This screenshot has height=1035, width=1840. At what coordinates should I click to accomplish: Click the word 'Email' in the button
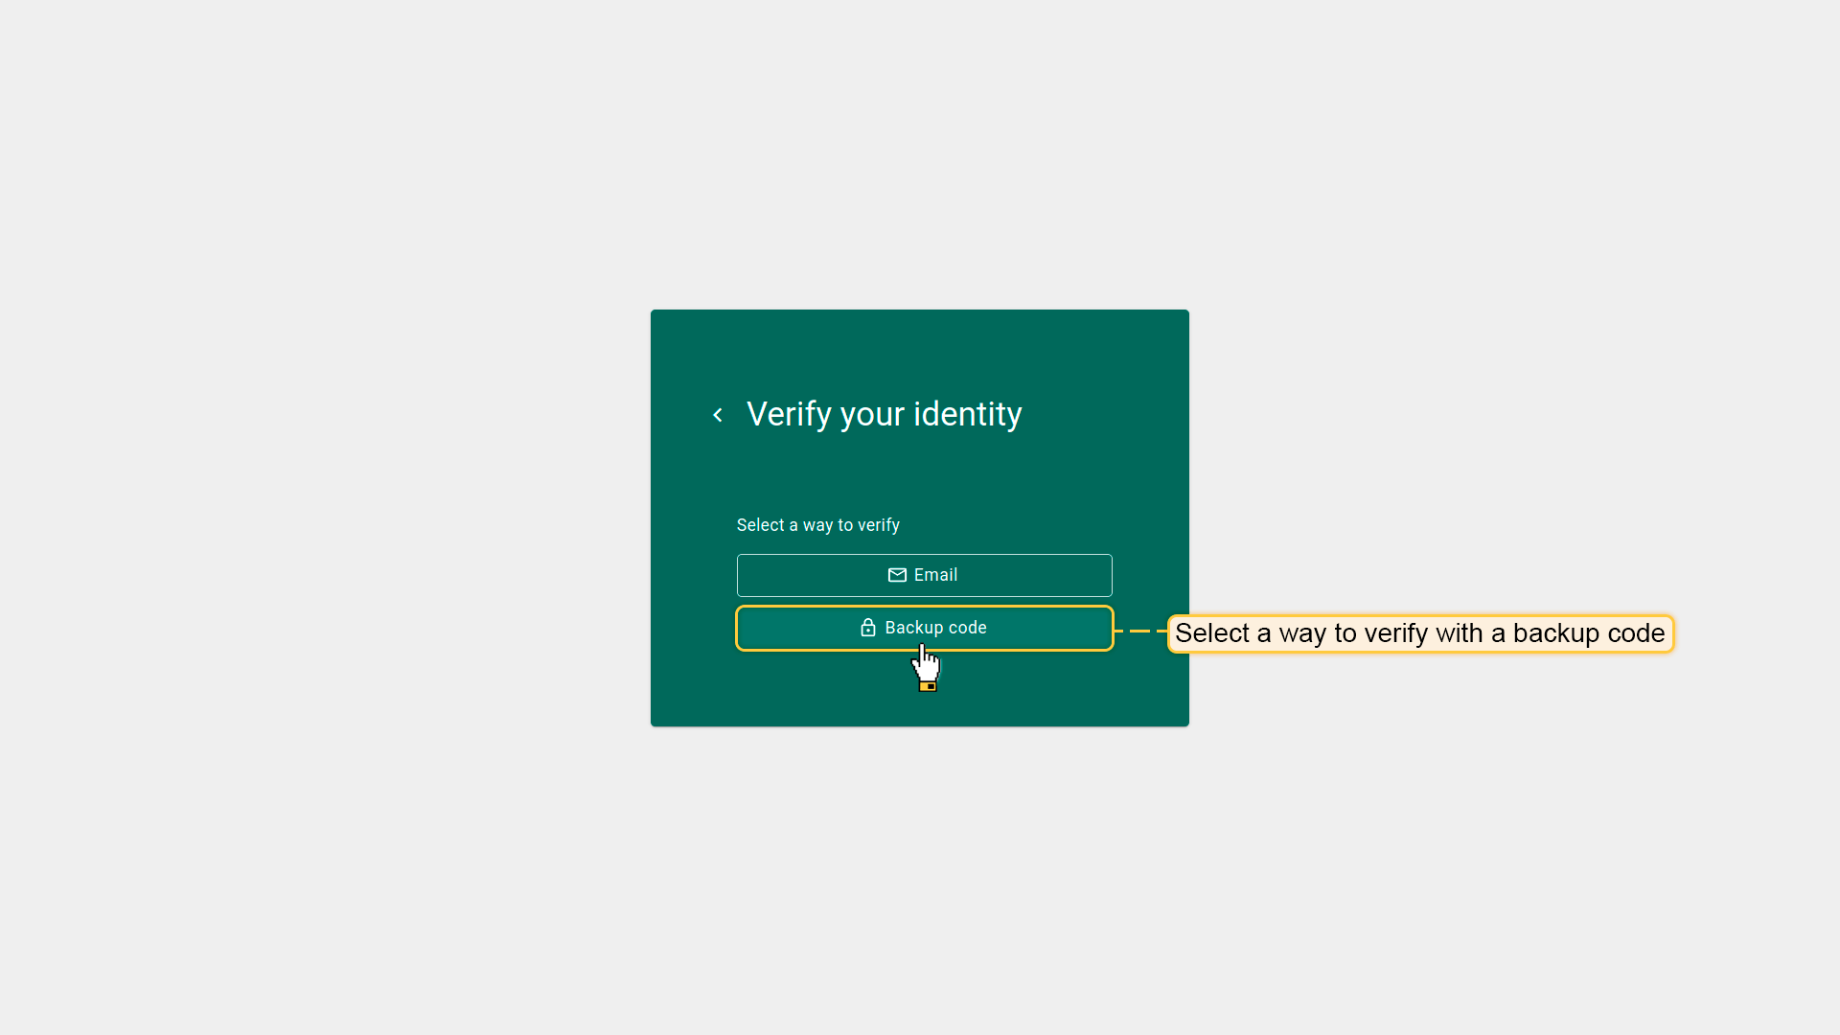coord(935,575)
